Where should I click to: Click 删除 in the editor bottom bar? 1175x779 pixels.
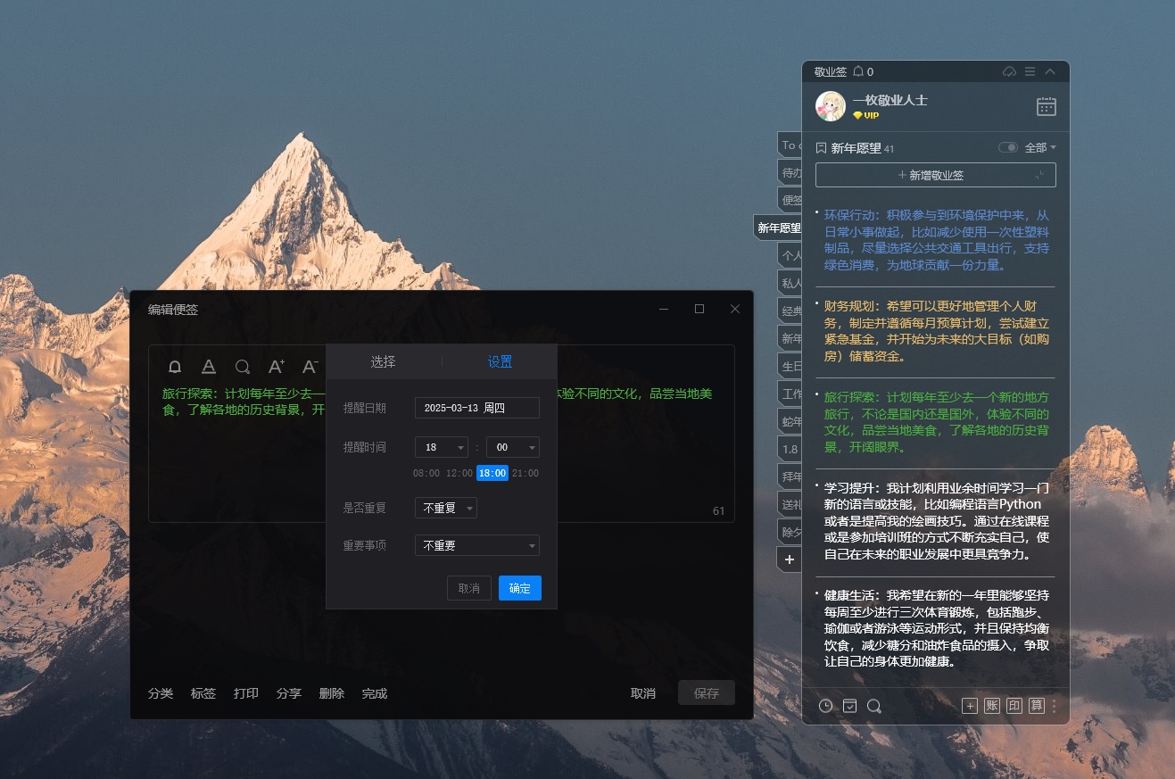pyautogui.click(x=332, y=693)
